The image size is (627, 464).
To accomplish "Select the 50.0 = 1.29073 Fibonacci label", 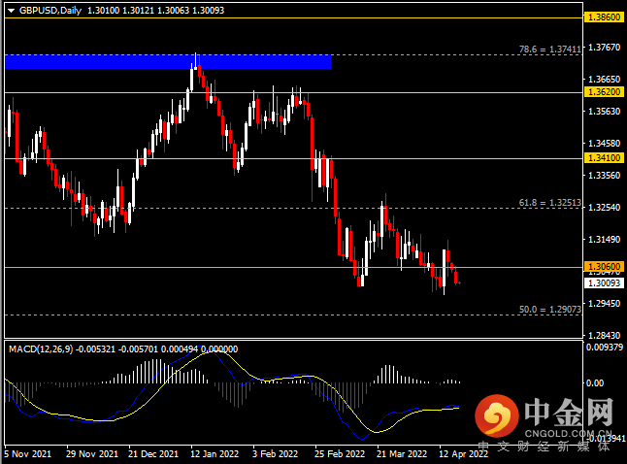I will pos(549,310).
